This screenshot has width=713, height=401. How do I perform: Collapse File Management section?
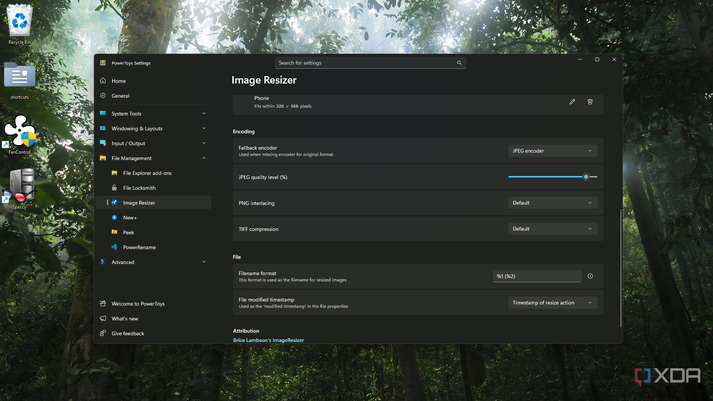coord(153,158)
